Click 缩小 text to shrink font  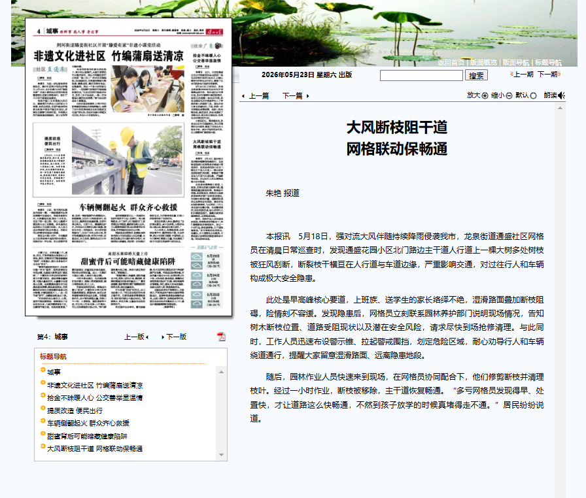click(498, 95)
